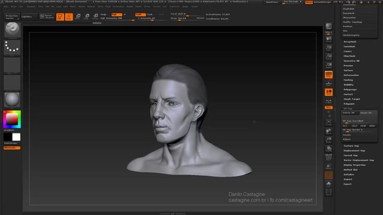The image size is (383, 215).
Task: Toggle the Floor grid
Action: [x=329, y=84]
